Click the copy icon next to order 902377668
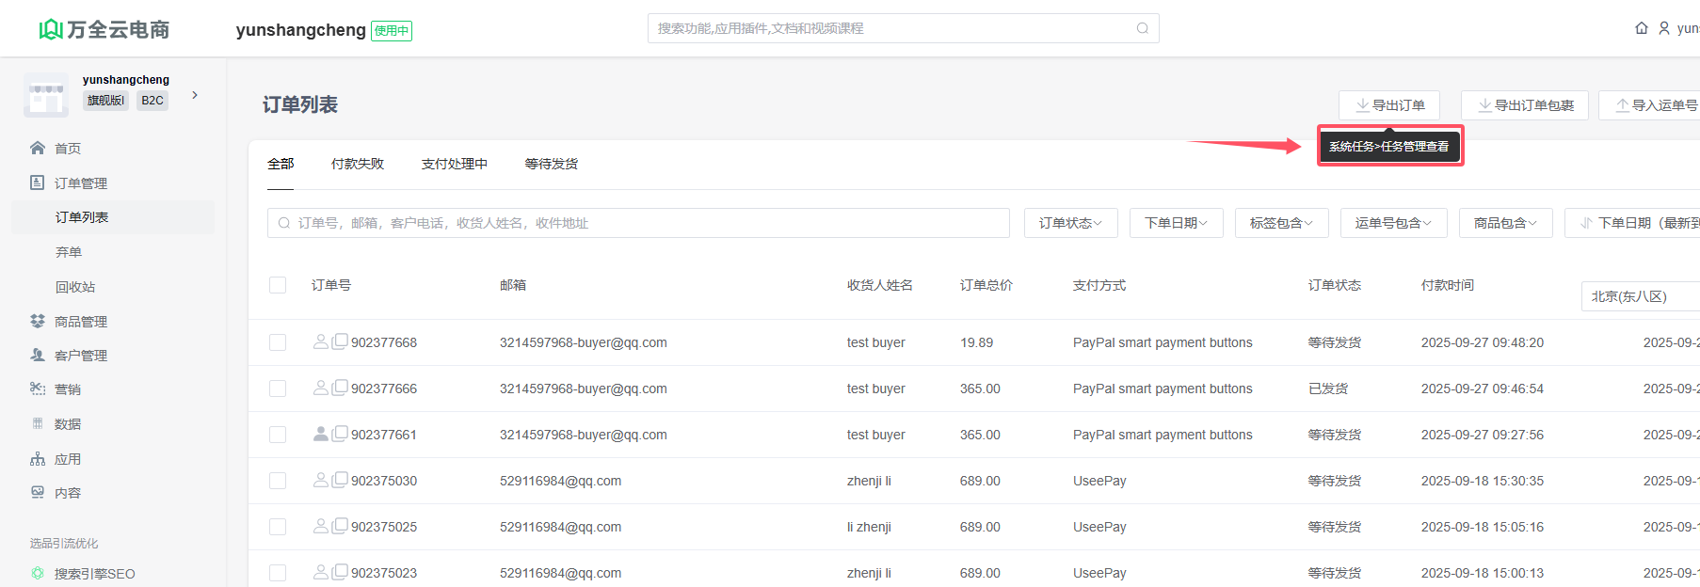Viewport: 1700px width, 587px height. (x=340, y=341)
